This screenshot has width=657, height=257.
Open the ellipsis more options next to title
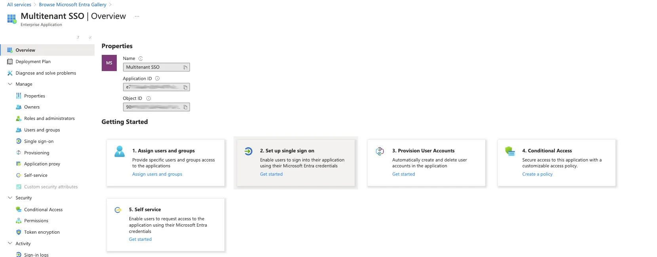click(137, 17)
